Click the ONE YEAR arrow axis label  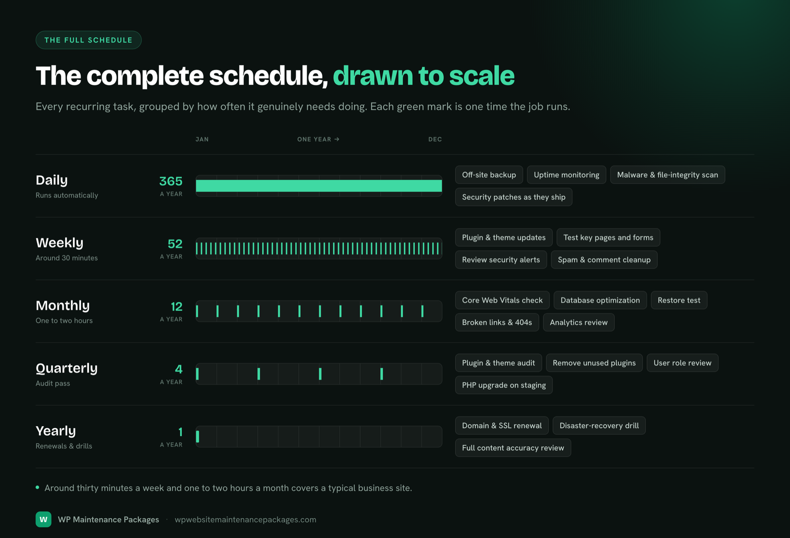[x=318, y=139]
